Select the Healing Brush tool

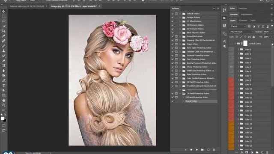click(x=3, y=41)
